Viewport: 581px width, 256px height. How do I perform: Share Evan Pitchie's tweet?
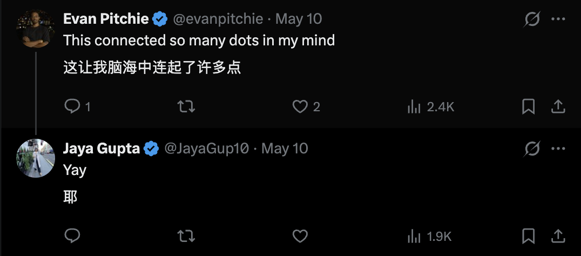point(558,107)
